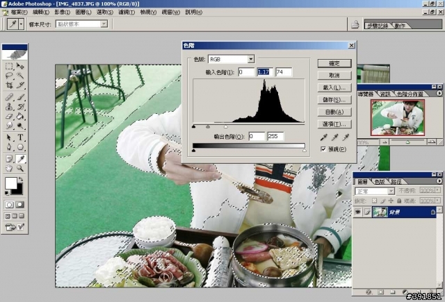Screen dimensions: 445x302
Task: Switch to standard screen mode
Action: 8,216
